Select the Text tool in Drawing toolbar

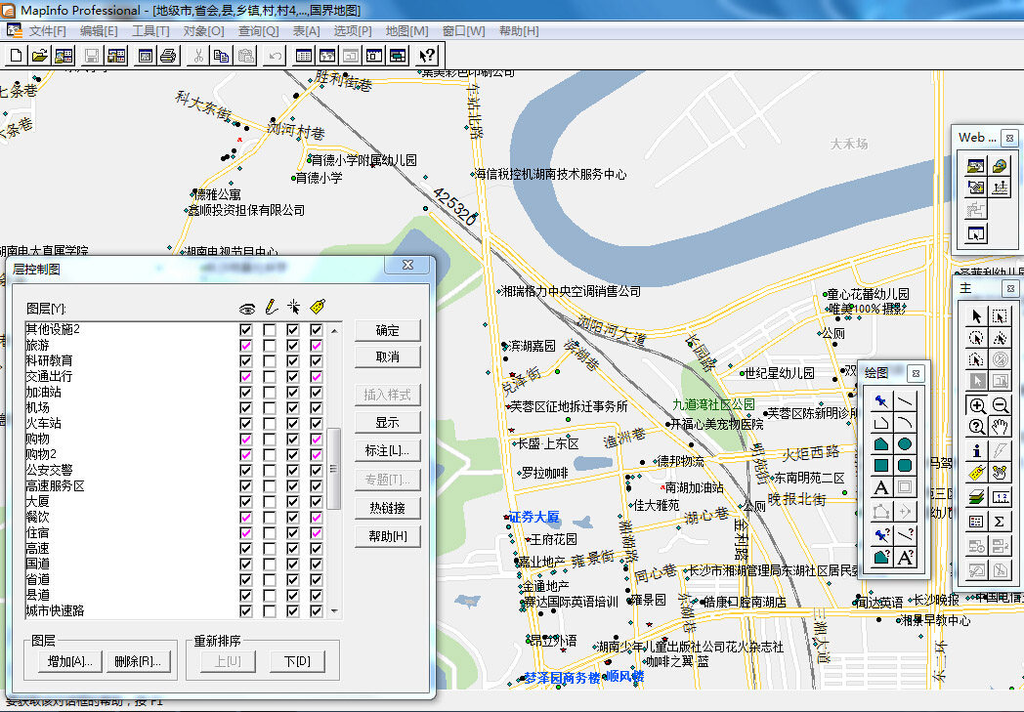click(x=880, y=486)
